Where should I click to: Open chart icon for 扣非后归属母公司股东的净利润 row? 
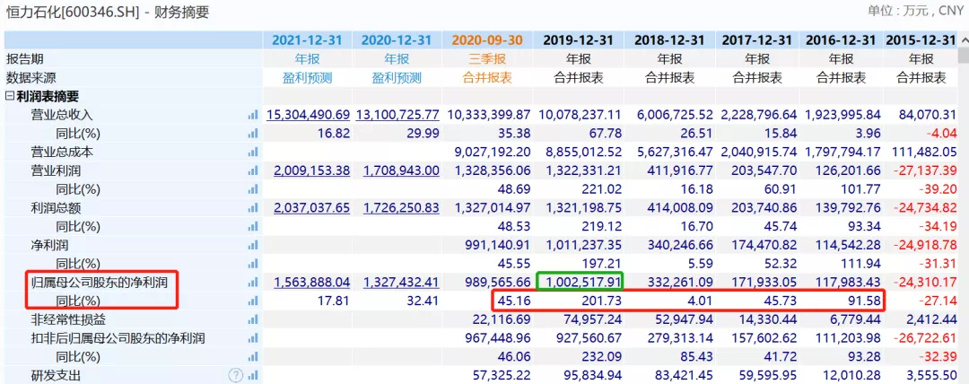(252, 338)
